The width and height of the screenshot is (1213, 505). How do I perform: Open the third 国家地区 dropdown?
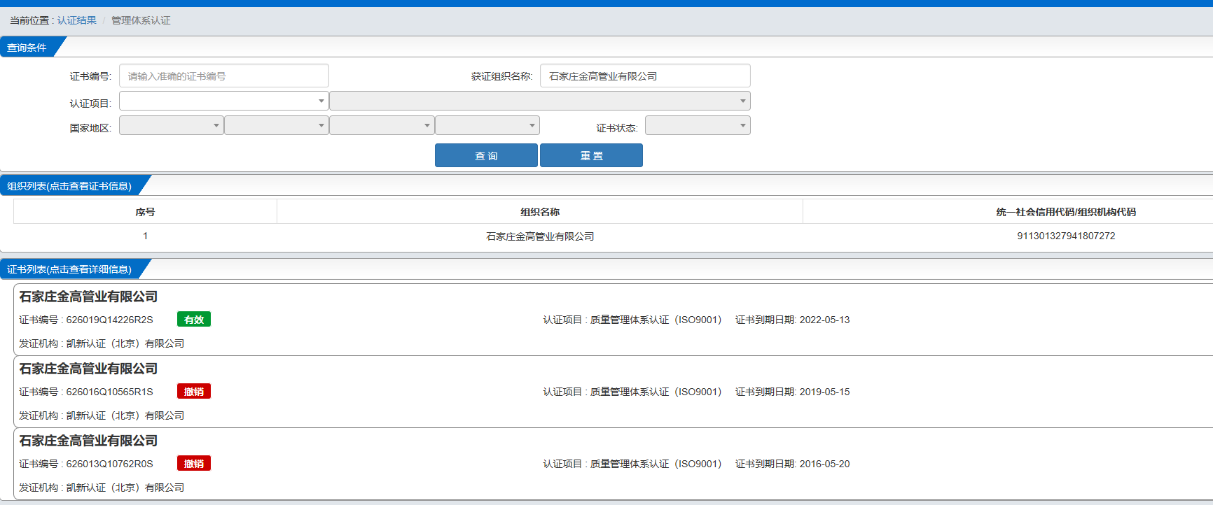[x=382, y=125]
